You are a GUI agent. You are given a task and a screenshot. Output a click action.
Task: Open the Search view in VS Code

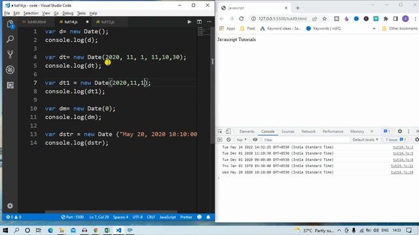coord(10,39)
